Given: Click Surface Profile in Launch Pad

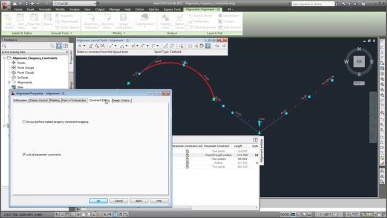Looking at the screenshot, I should point(200,16).
